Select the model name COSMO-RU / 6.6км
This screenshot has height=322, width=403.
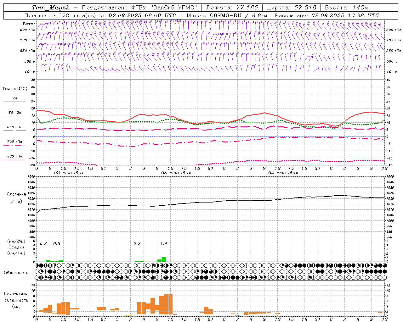pyautogui.click(x=238, y=15)
